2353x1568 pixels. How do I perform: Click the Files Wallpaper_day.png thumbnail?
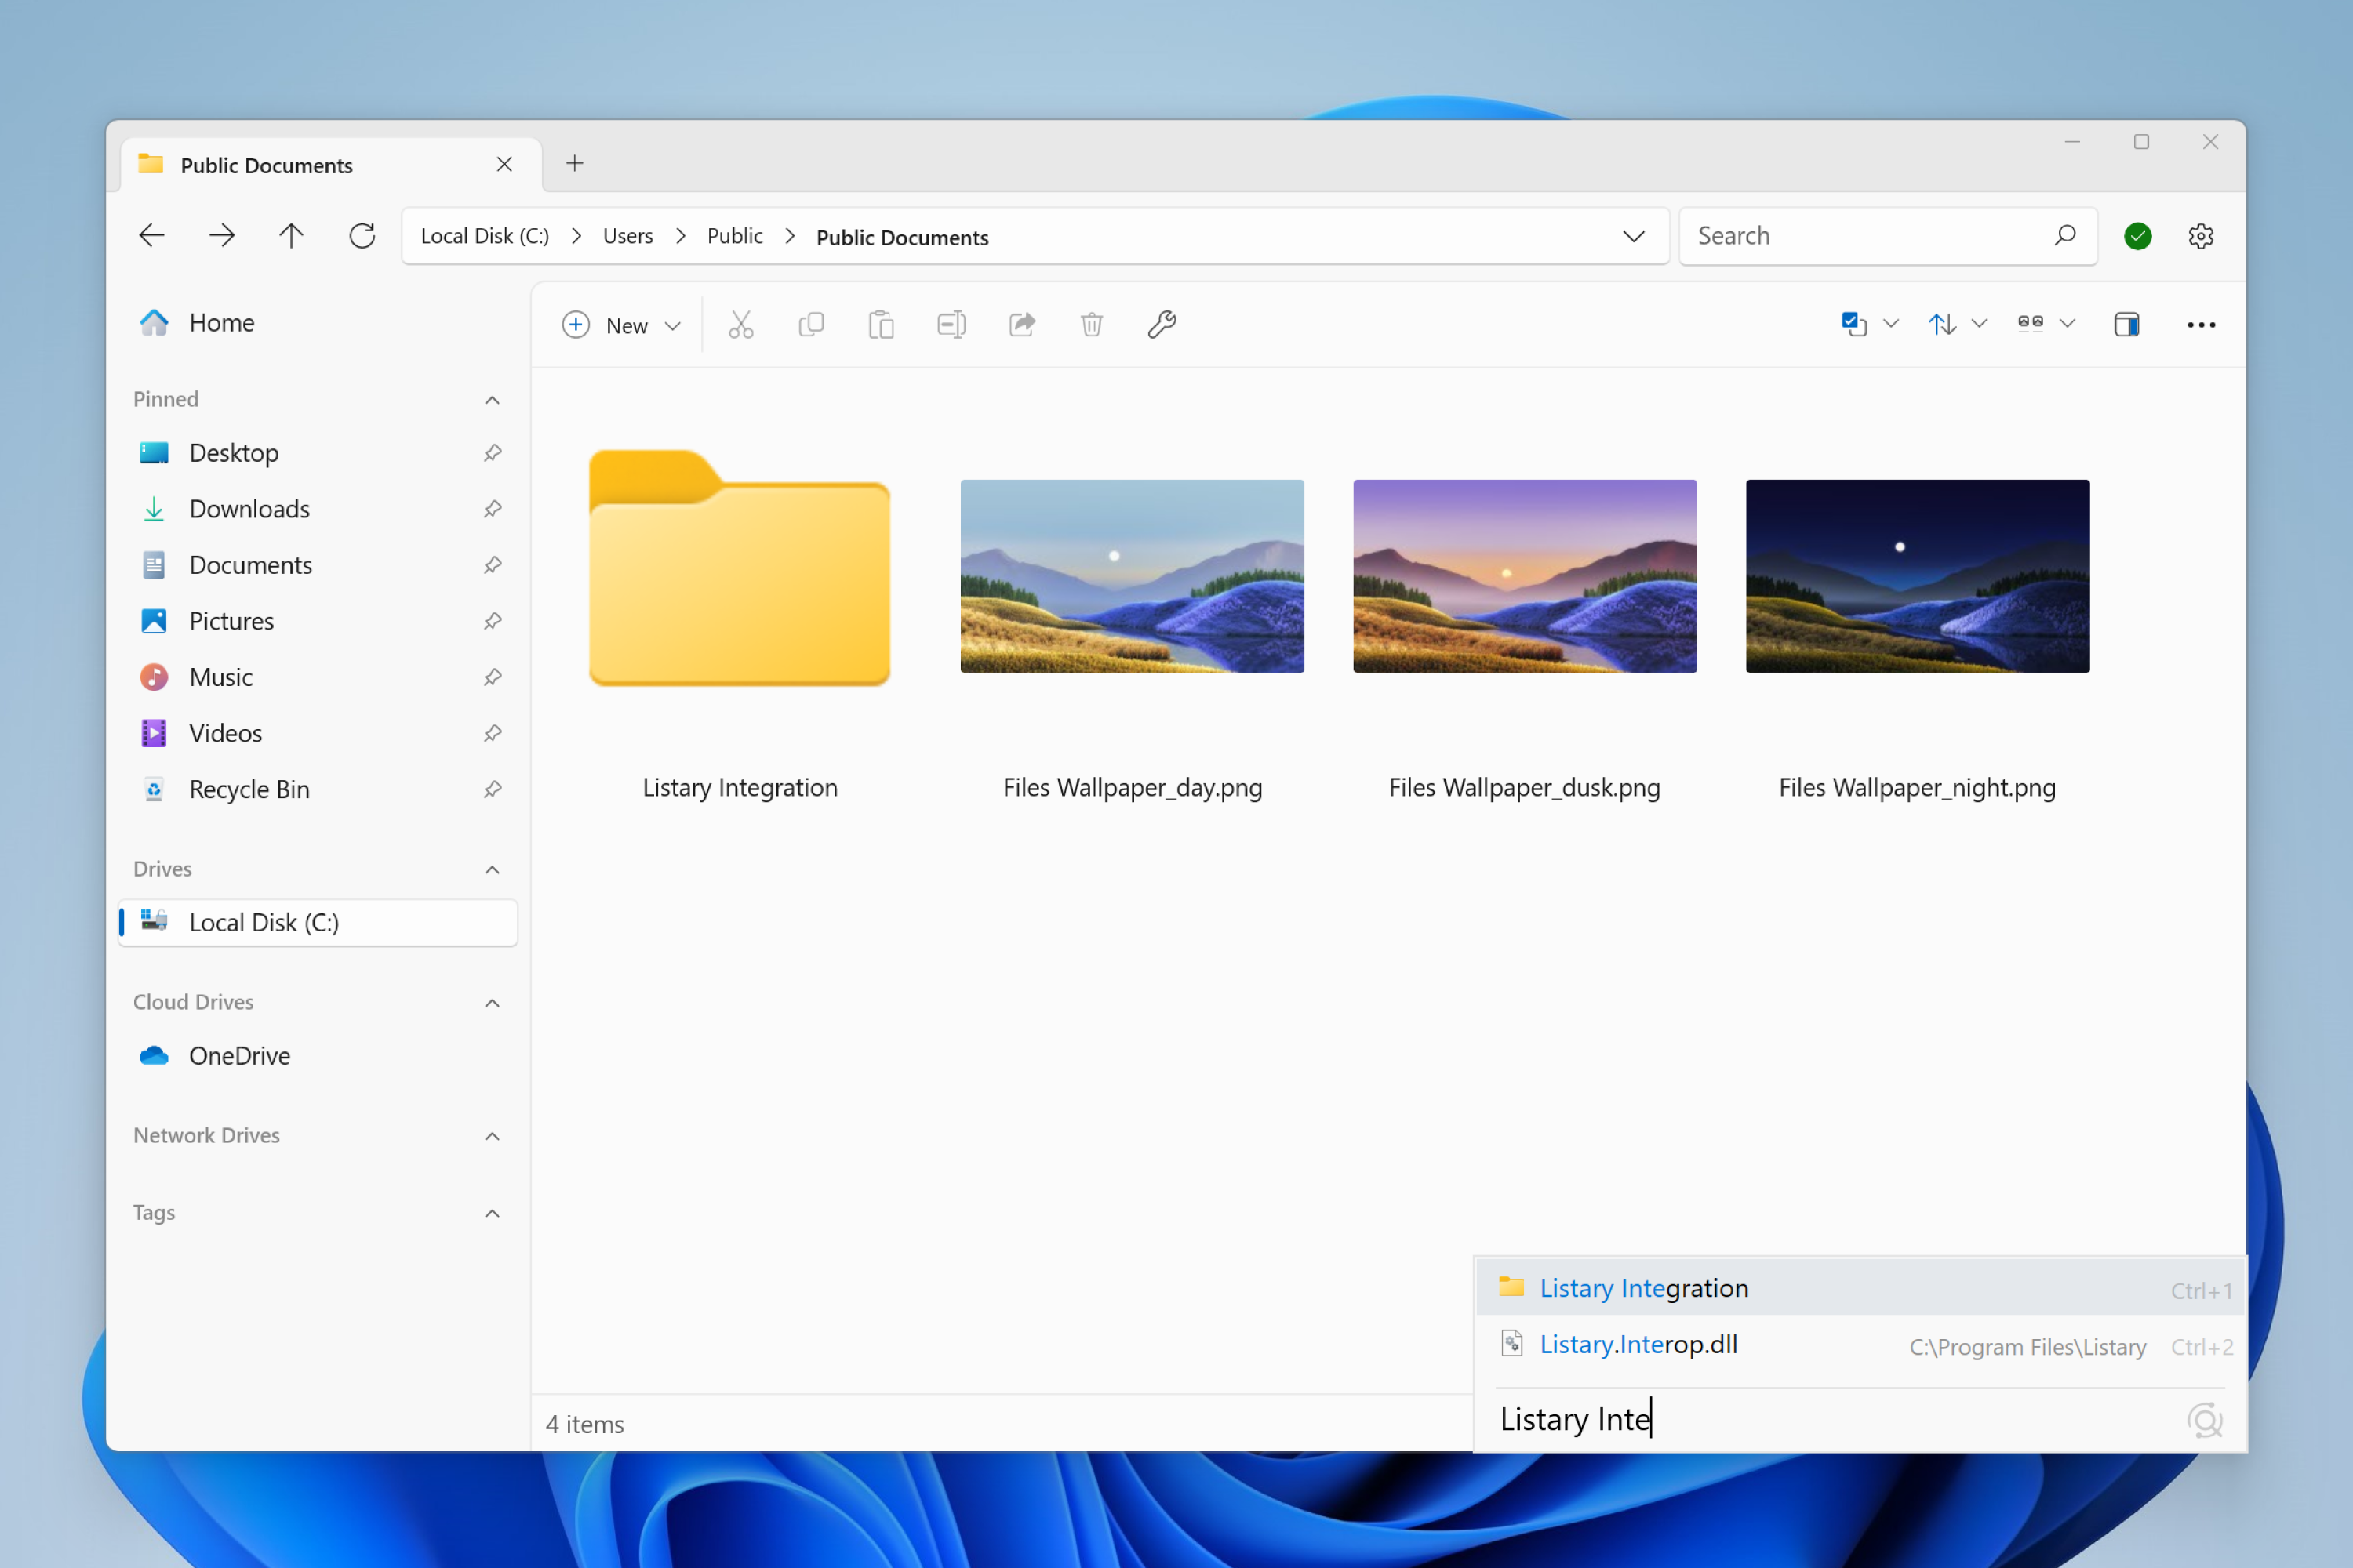point(1131,575)
